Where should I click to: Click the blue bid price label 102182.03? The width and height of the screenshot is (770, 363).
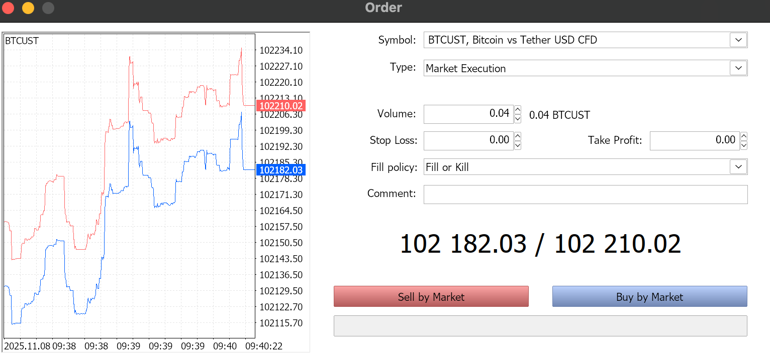tap(280, 170)
